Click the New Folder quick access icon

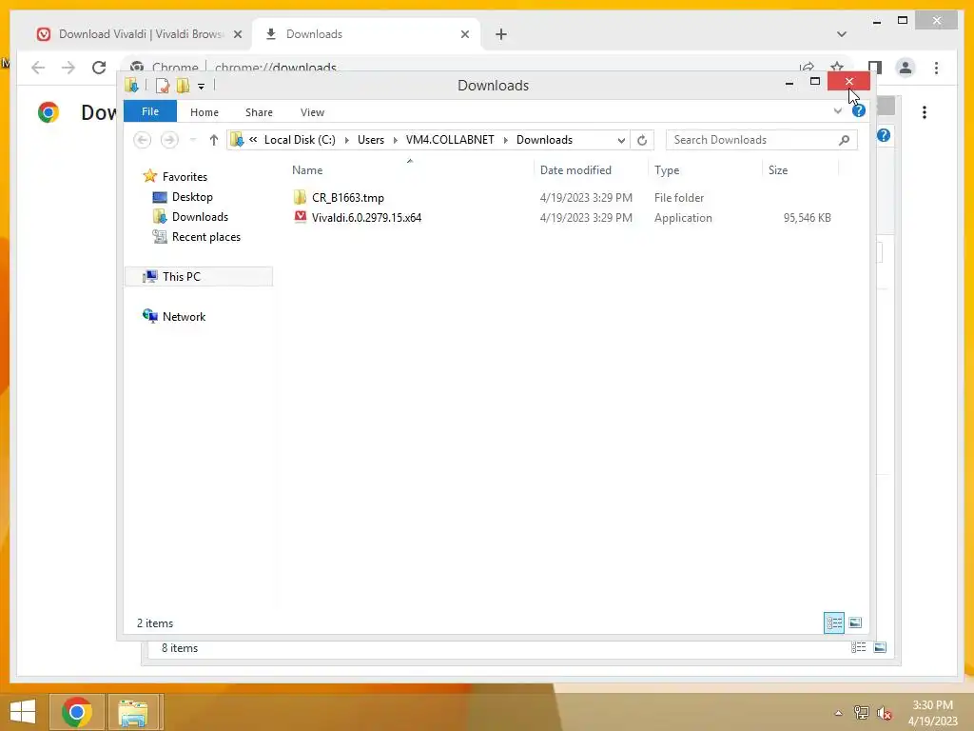pyautogui.click(x=183, y=86)
